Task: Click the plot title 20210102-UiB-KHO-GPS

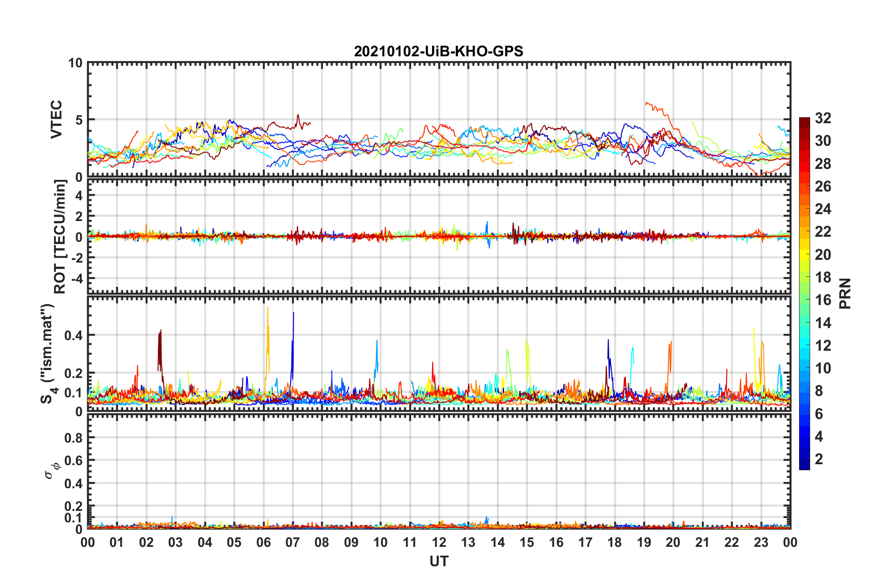Action: click(x=439, y=51)
